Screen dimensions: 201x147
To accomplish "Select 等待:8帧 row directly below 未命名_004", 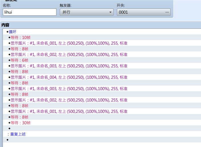I will [102, 83].
